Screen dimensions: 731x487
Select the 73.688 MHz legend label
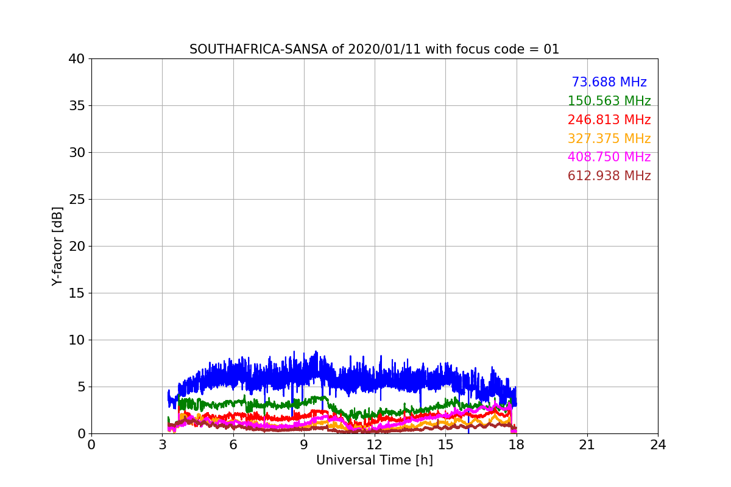coord(609,82)
